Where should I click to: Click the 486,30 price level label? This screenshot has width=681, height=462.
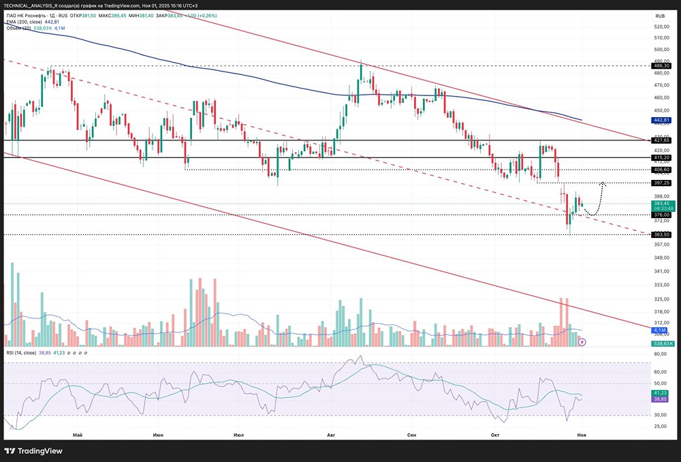pyautogui.click(x=662, y=65)
